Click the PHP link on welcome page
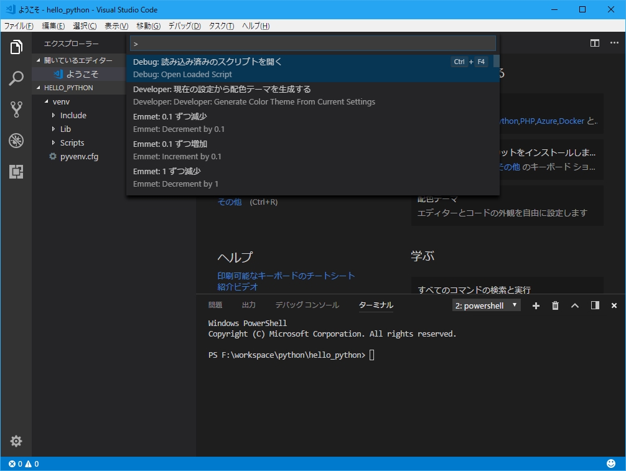The height and width of the screenshot is (471, 626). [x=528, y=121]
